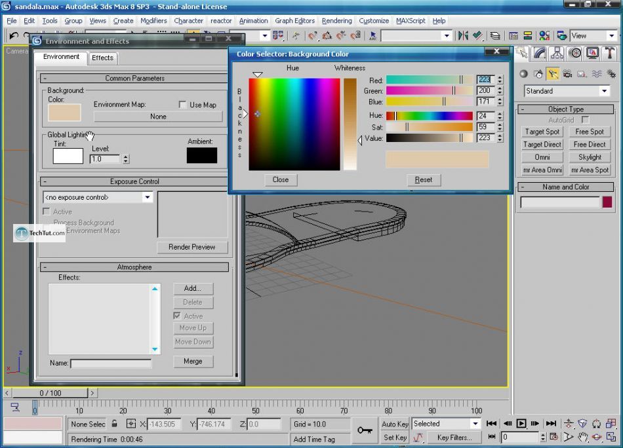Collapse the Exposure Control rollout
This screenshot has width=623, height=448.
[x=134, y=181]
